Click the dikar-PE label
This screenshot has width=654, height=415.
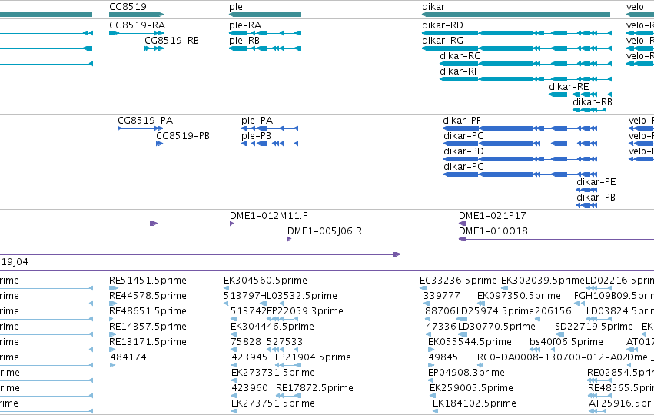[596, 182]
